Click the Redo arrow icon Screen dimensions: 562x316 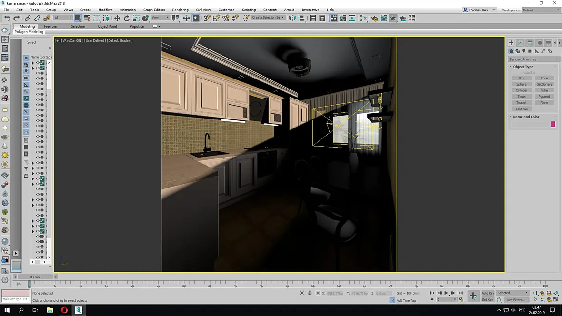coord(17,18)
